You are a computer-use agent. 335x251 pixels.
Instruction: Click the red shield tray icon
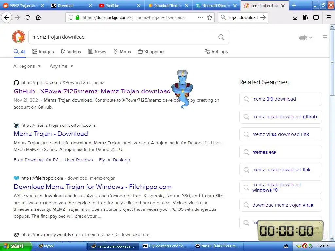pos(305,246)
